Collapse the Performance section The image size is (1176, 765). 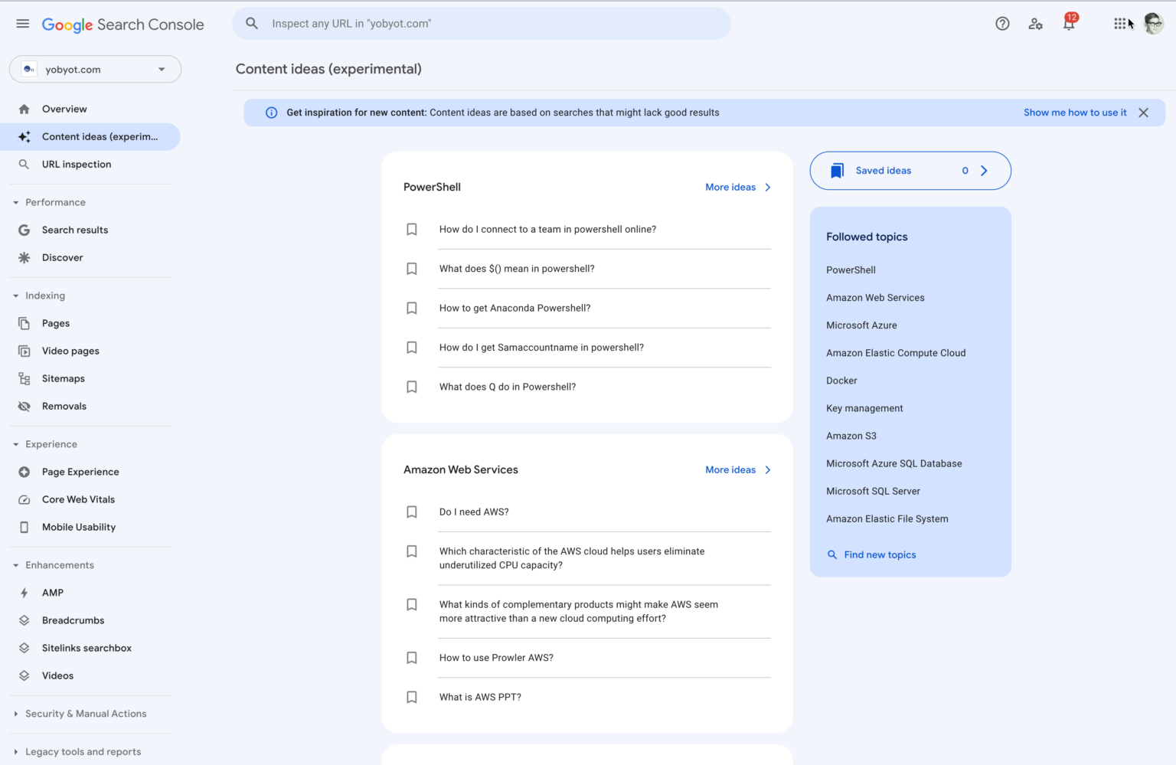(15, 202)
